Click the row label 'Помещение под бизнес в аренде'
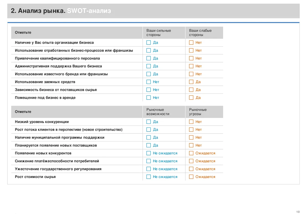The image size is (307, 217). click(x=45, y=98)
